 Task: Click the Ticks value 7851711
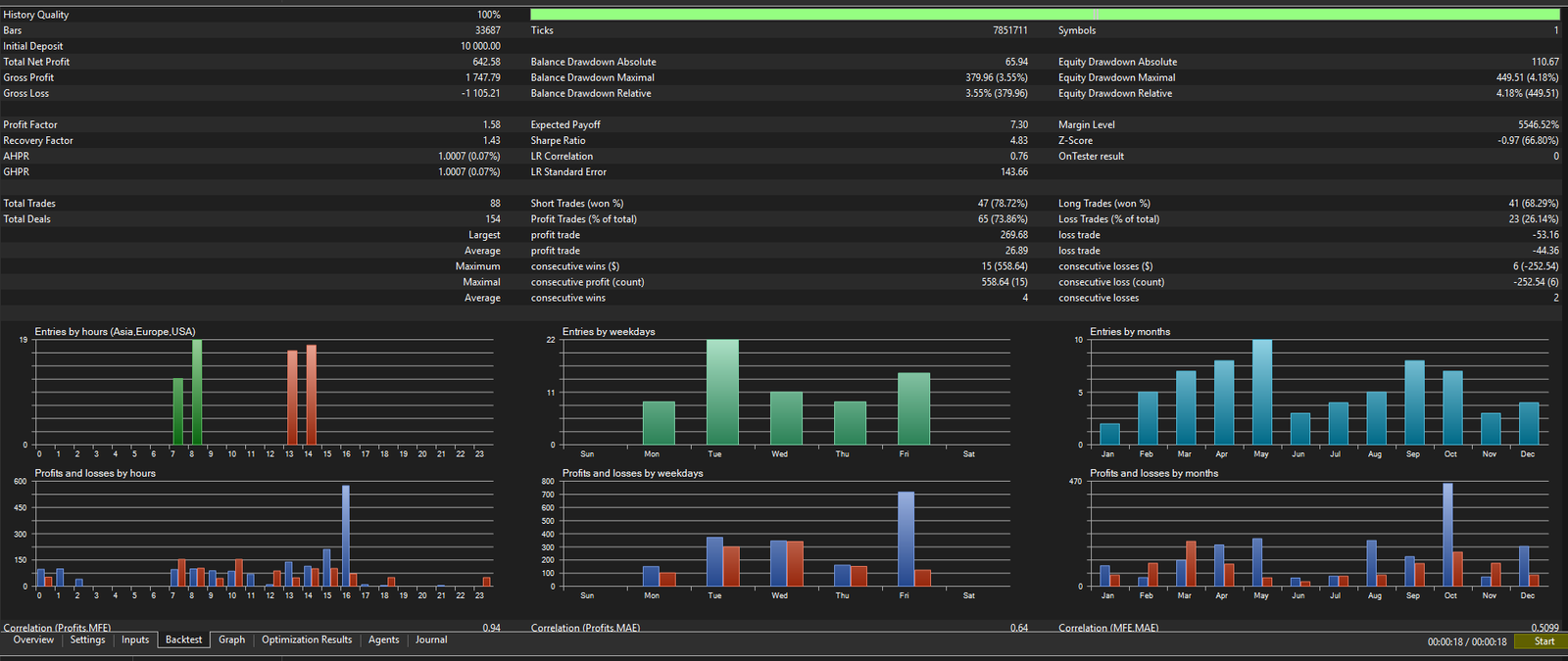(1010, 30)
